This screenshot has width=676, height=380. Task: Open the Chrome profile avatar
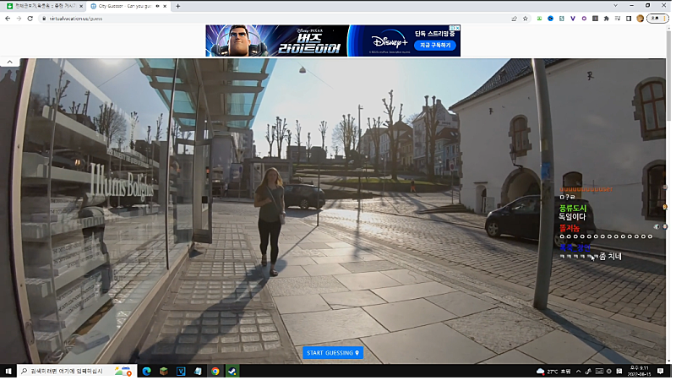click(x=640, y=18)
